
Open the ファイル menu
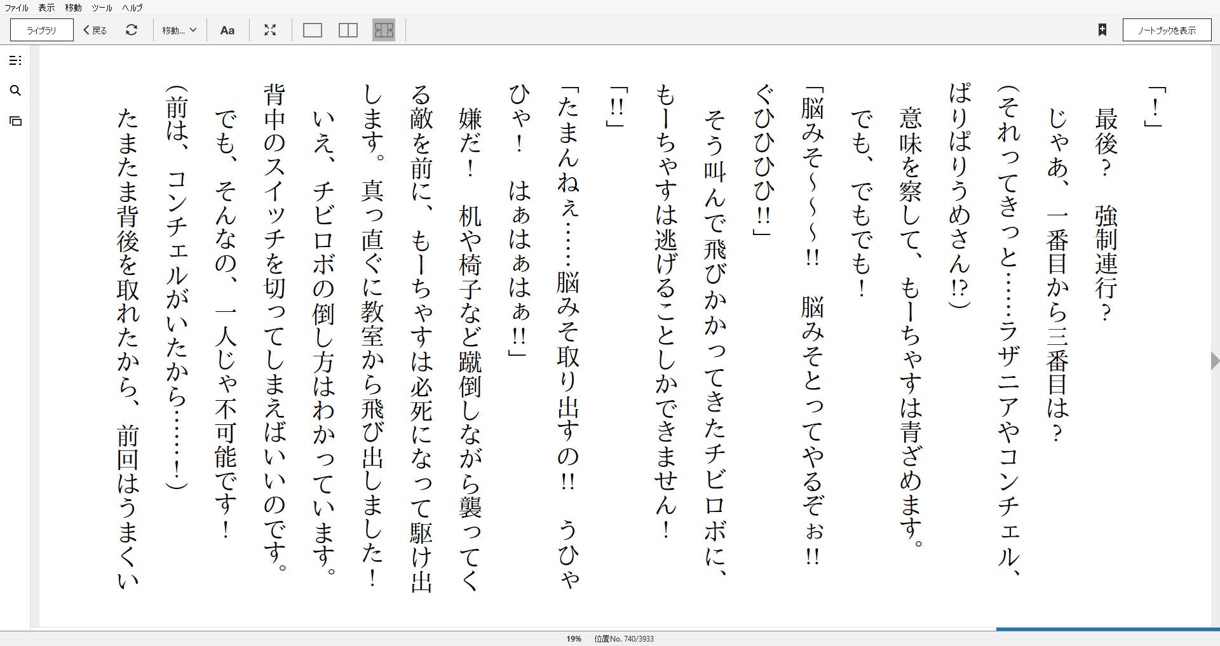[x=17, y=8]
